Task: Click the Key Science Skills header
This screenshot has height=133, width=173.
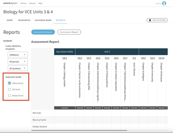Action: pos(65,52)
